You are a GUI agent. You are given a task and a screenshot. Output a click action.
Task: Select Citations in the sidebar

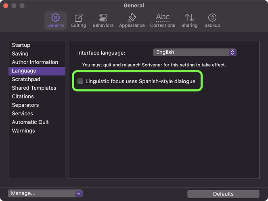pos(23,96)
